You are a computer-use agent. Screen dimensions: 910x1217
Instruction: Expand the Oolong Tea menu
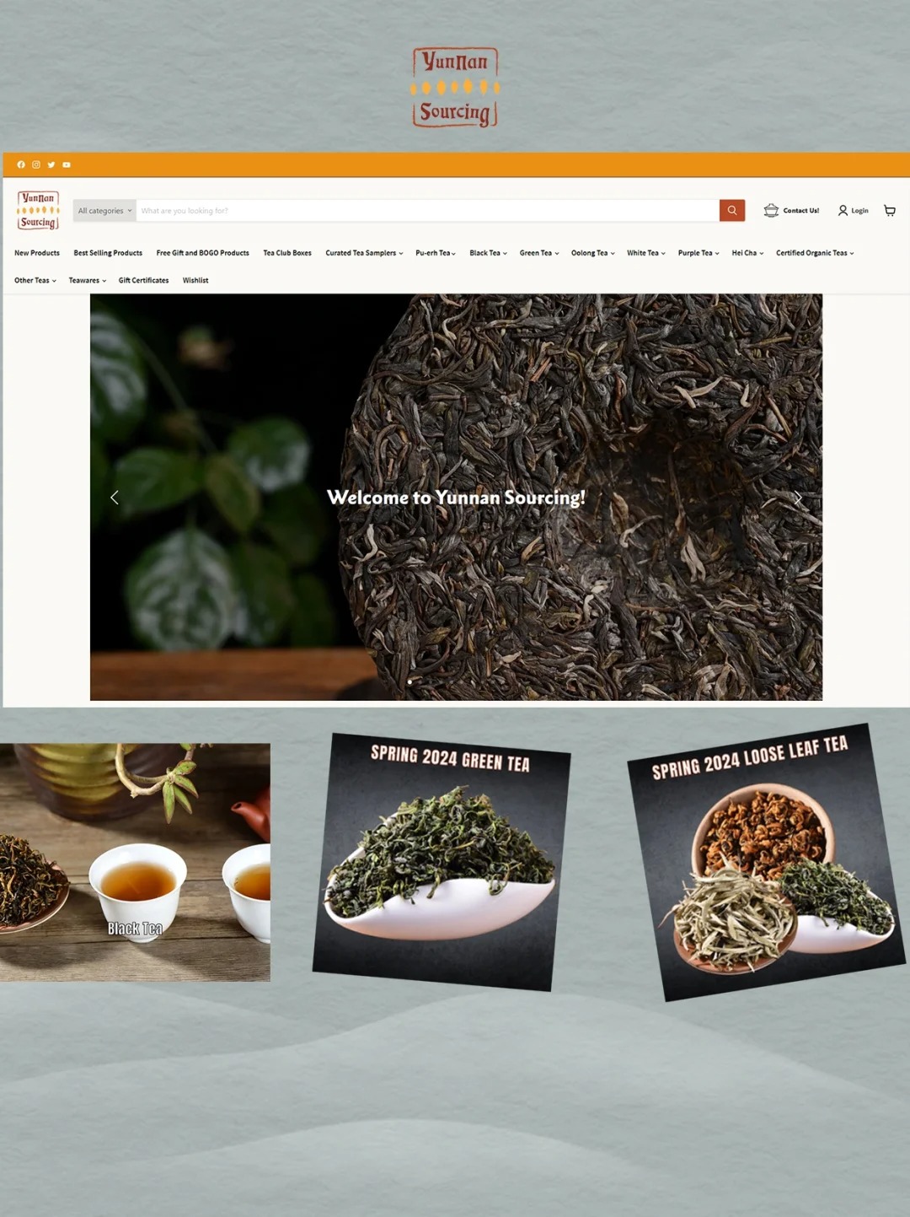[593, 253]
